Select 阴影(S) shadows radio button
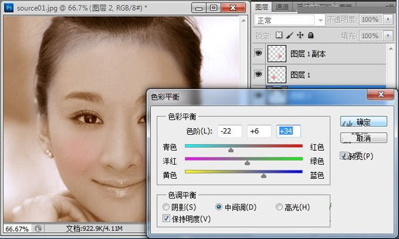 point(166,207)
